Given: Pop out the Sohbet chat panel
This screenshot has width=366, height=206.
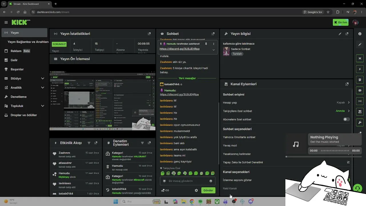Looking at the screenshot, I should click(x=213, y=34).
